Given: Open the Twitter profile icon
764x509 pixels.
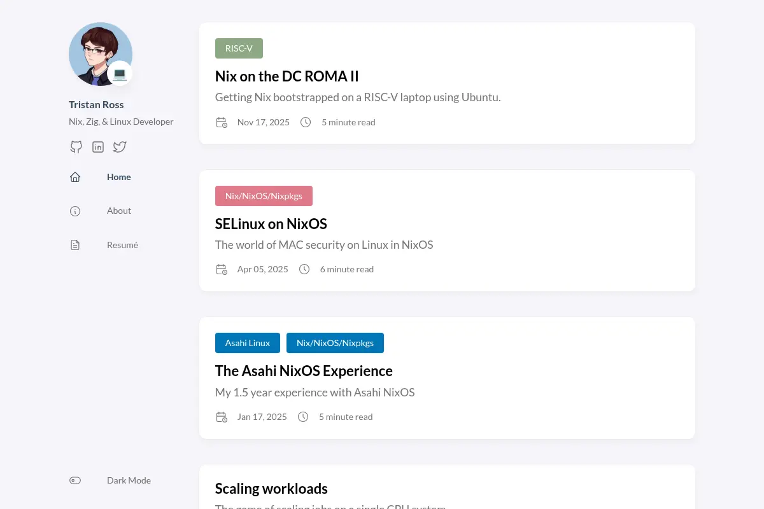Looking at the screenshot, I should point(120,147).
